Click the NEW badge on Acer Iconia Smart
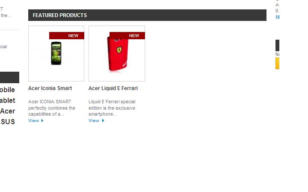The image size is (308, 192). pyautogui.click(x=67, y=36)
